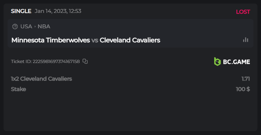Click the BC.GAME green logo icon
This screenshot has height=135, width=261.
click(x=217, y=62)
